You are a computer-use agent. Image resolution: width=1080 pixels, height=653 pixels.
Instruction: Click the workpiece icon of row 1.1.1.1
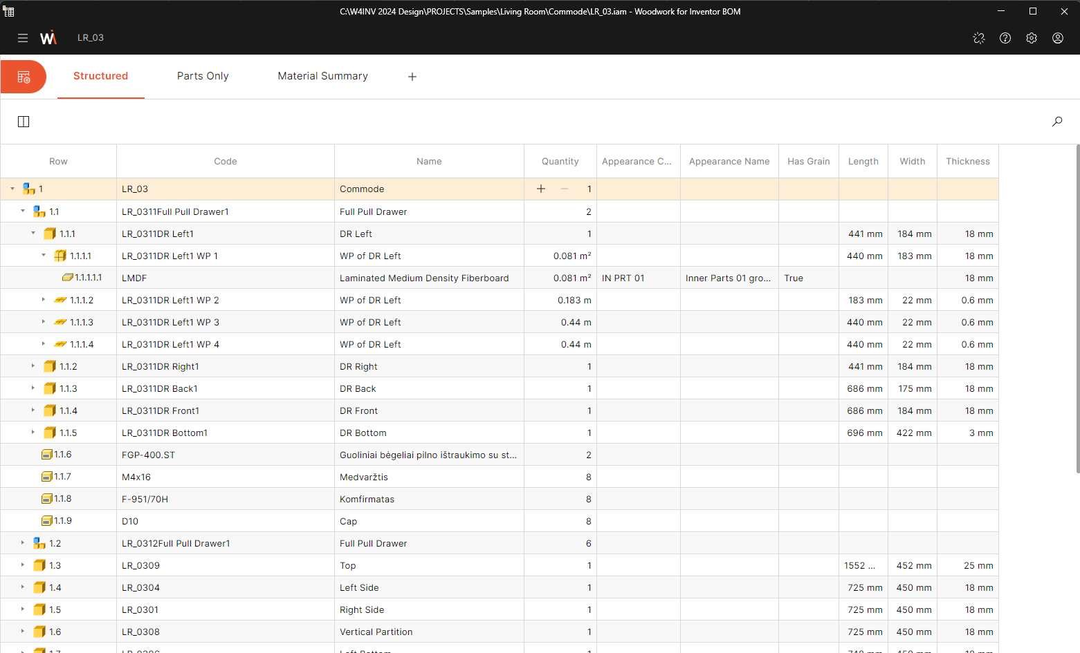click(x=60, y=256)
